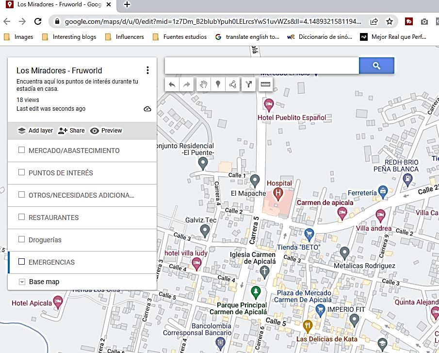The height and width of the screenshot is (353, 439).
Task: Click the browser back arrow
Action: point(7,21)
